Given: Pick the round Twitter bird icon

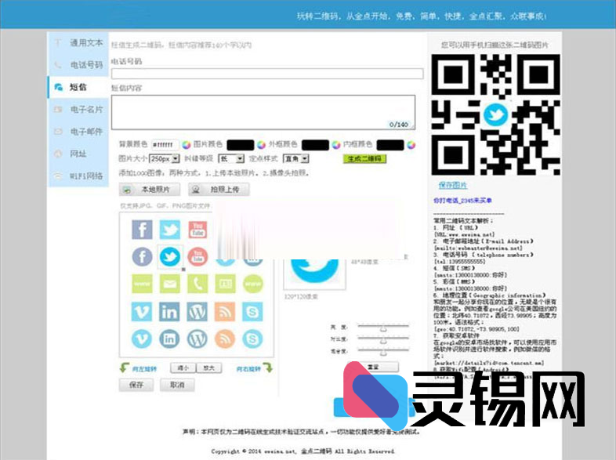Looking at the screenshot, I should pyautogui.click(x=169, y=256).
